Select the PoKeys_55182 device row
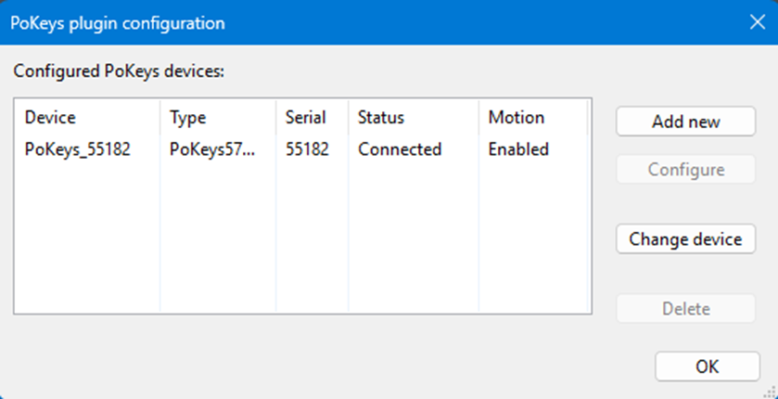The image size is (778, 399). [x=78, y=149]
